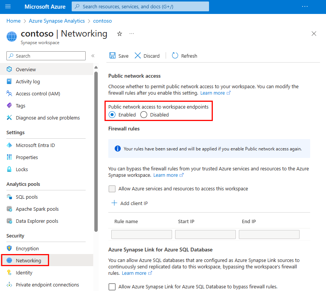This screenshot has width=326, height=291.
Task: Select the Overview item in the sidebar
Action: click(26, 69)
